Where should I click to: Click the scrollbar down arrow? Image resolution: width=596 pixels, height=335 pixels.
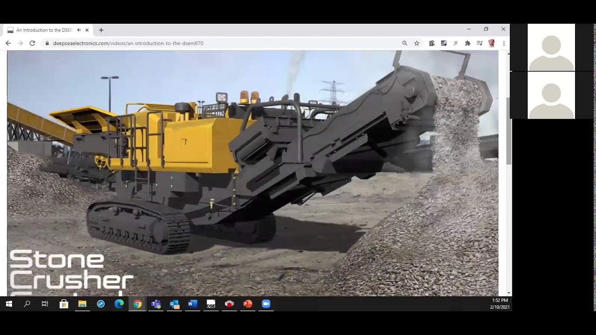point(508,293)
